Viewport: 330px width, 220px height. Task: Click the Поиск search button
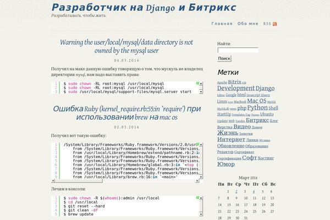(x=224, y=58)
